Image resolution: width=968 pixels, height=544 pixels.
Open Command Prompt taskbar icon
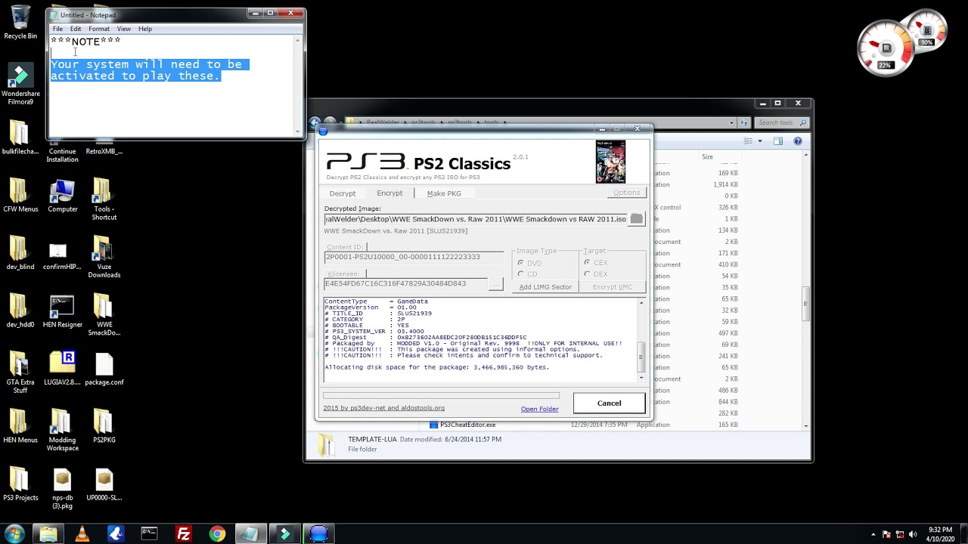tap(149, 533)
